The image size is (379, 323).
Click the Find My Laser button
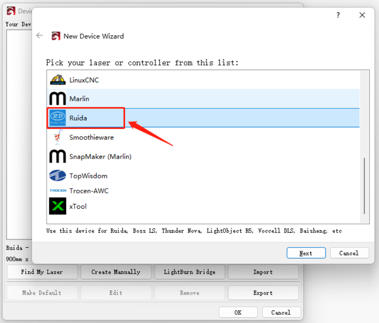[42, 272]
